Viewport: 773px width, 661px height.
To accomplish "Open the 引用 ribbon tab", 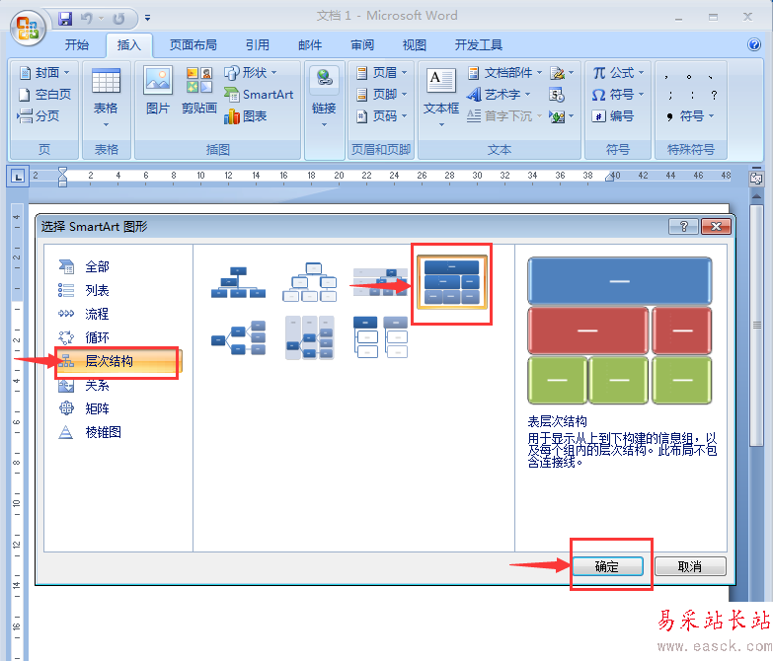I will 258,45.
